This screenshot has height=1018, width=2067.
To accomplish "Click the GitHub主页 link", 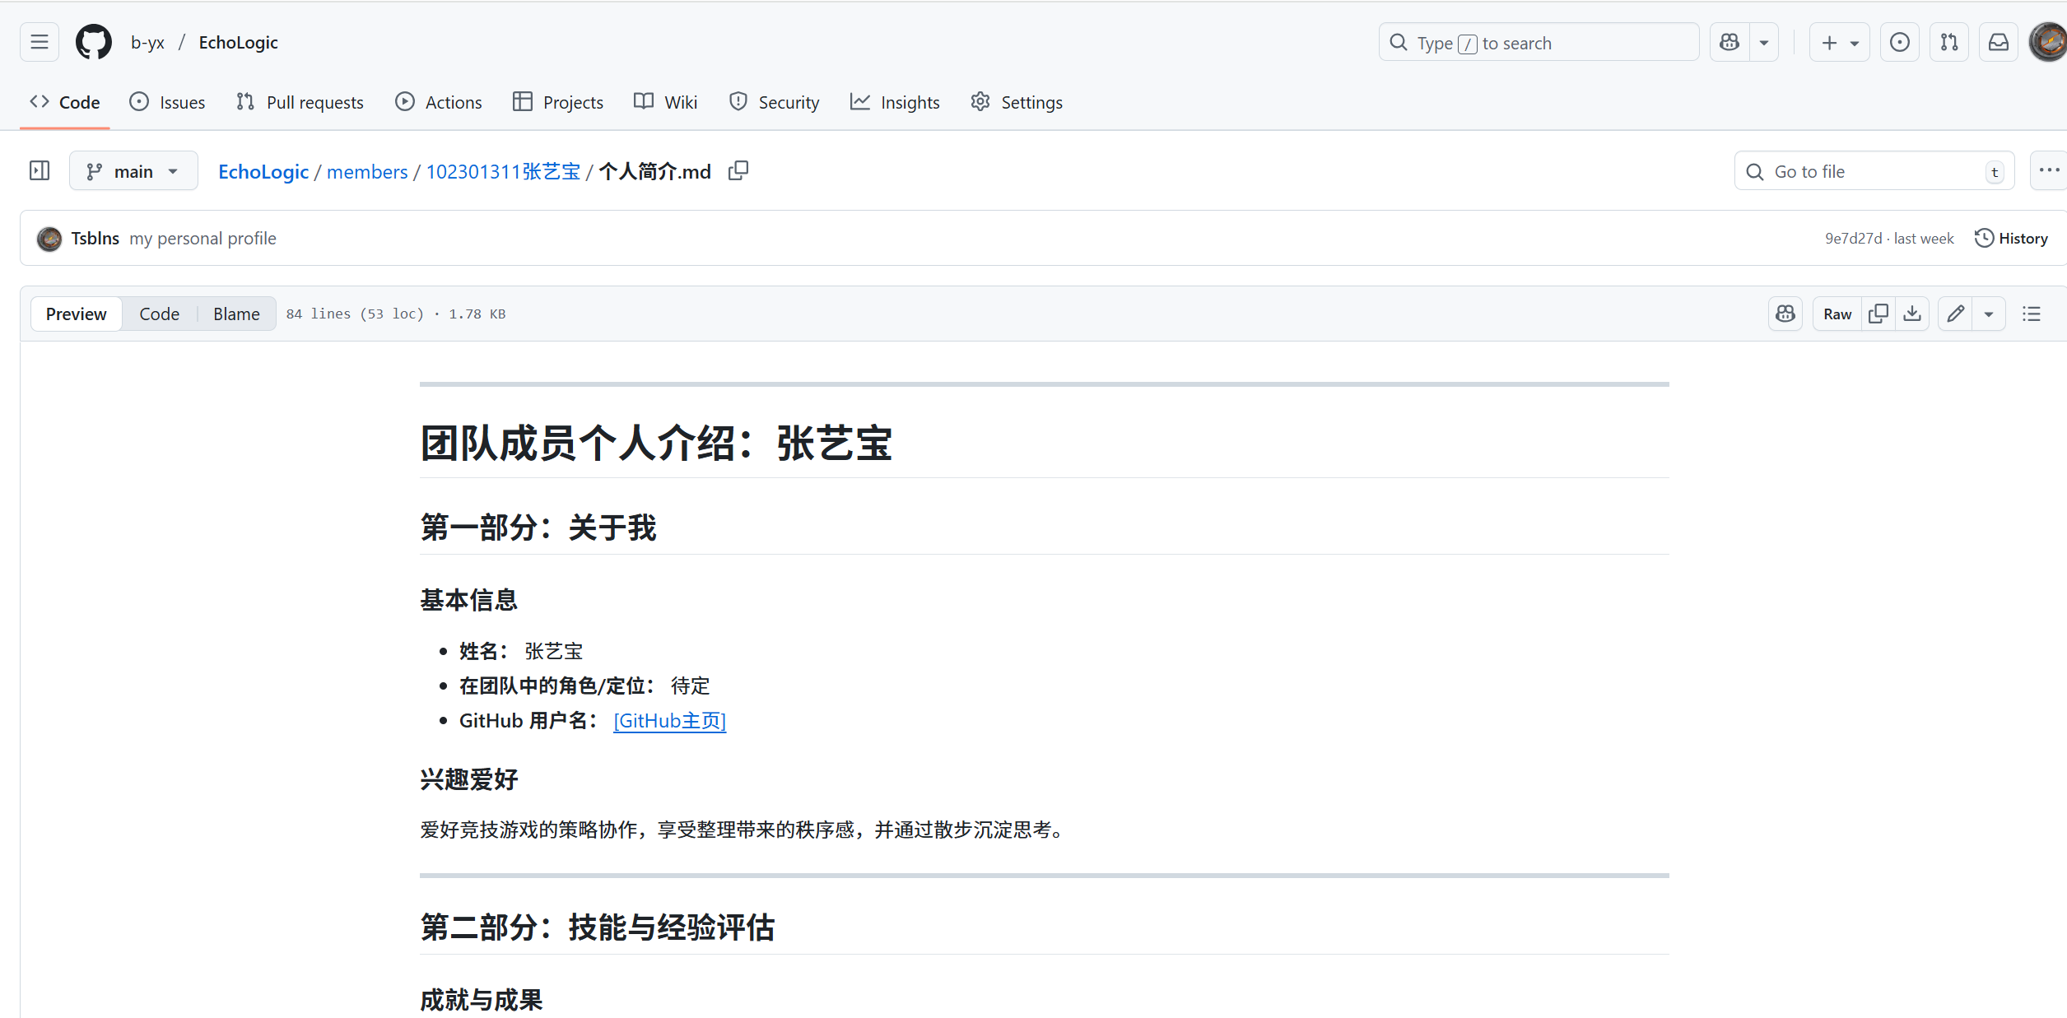I will click(669, 721).
